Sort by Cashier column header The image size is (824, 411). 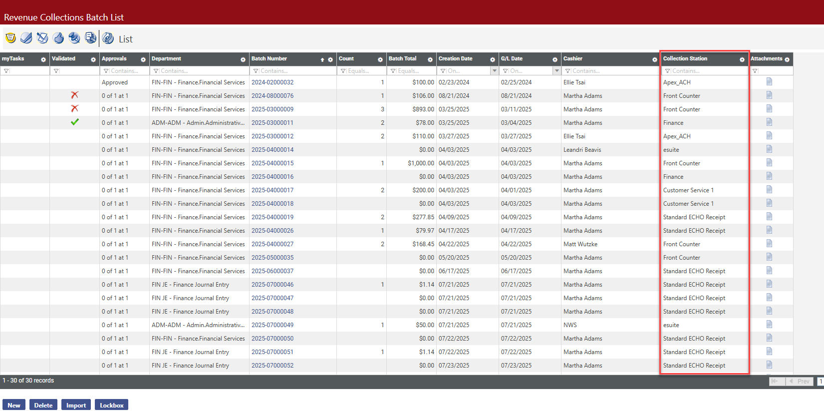pyautogui.click(x=573, y=58)
